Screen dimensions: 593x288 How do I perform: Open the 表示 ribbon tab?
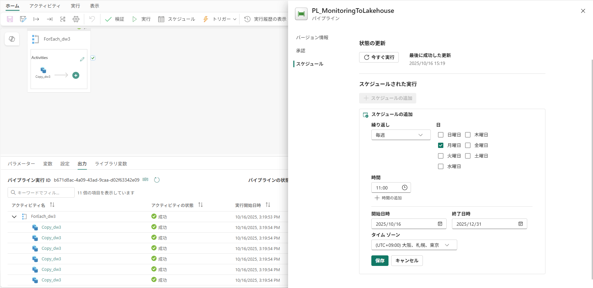(x=94, y=6)
